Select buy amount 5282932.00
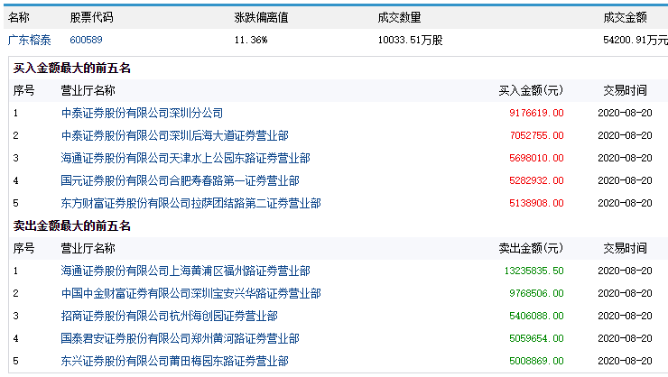 point(536,180)
